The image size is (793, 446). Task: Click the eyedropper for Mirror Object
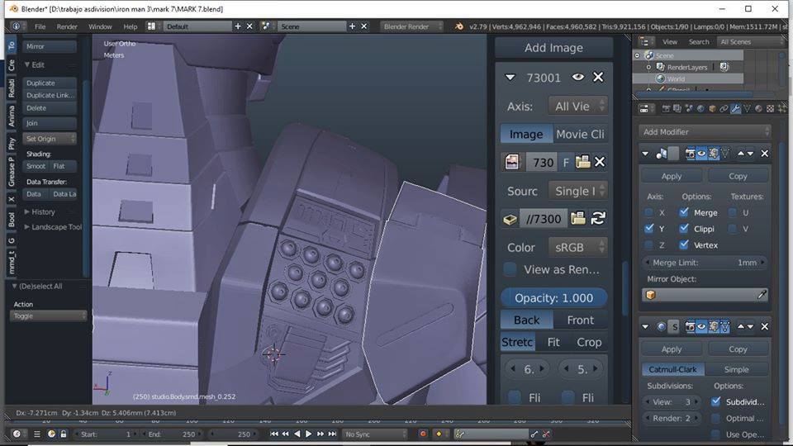pos(762,295)
